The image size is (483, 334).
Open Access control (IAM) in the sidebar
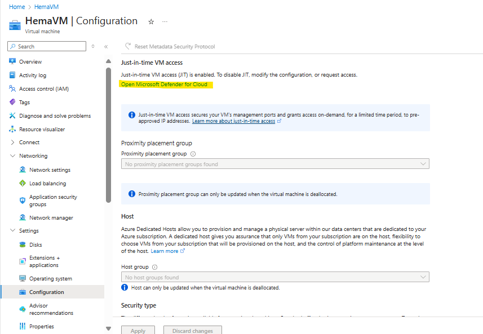[x=44, y=88]
